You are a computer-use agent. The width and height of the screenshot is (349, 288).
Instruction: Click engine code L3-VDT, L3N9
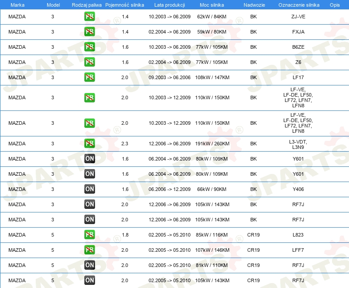[298, 144]
